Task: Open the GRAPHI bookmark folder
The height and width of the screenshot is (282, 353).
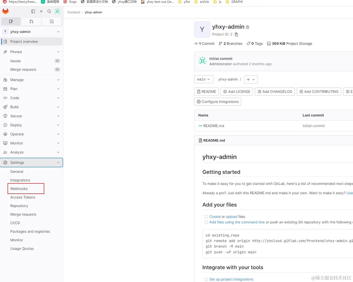Action: tap(234, 2)
